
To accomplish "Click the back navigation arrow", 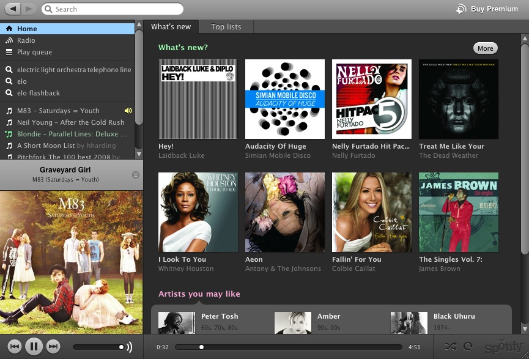I will (13, 9).
